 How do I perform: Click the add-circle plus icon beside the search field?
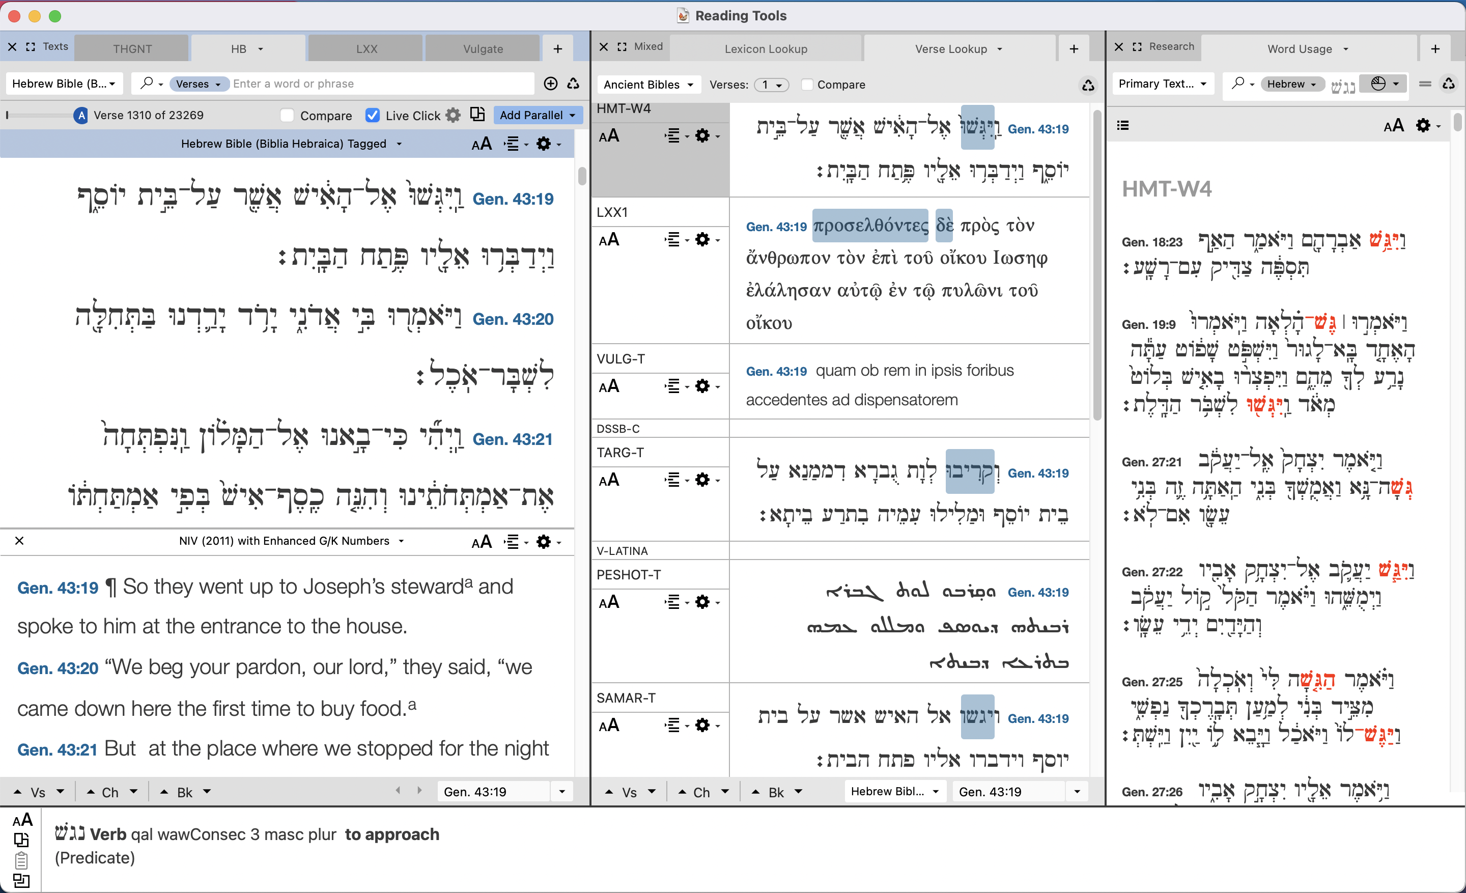tap(550, 84)
